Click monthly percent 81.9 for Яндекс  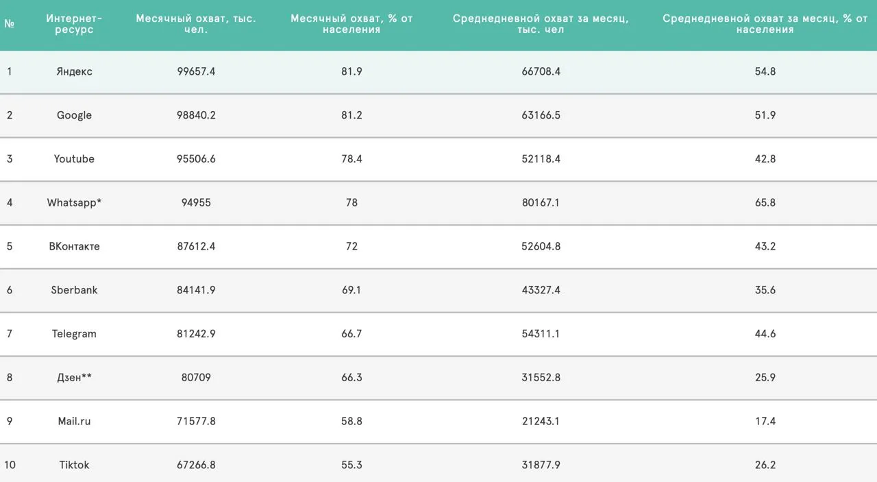click(x=351, y=71)
